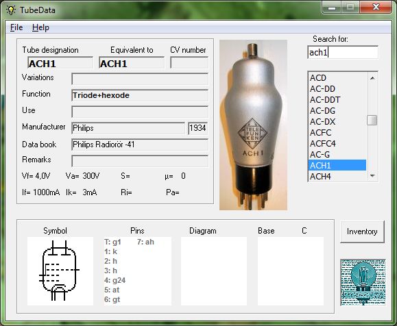Click the If= 1000mA value
Screen dimensions: 397x326
tap(40, 192)
